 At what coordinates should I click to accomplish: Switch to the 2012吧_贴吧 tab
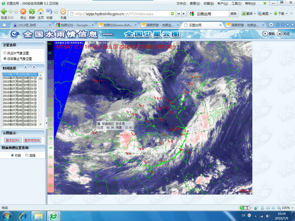pos(27,25)
